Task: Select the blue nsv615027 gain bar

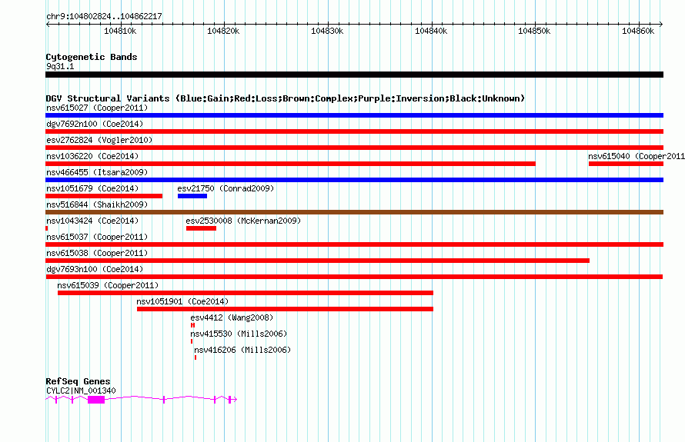Action: click(x=354, y=115)
